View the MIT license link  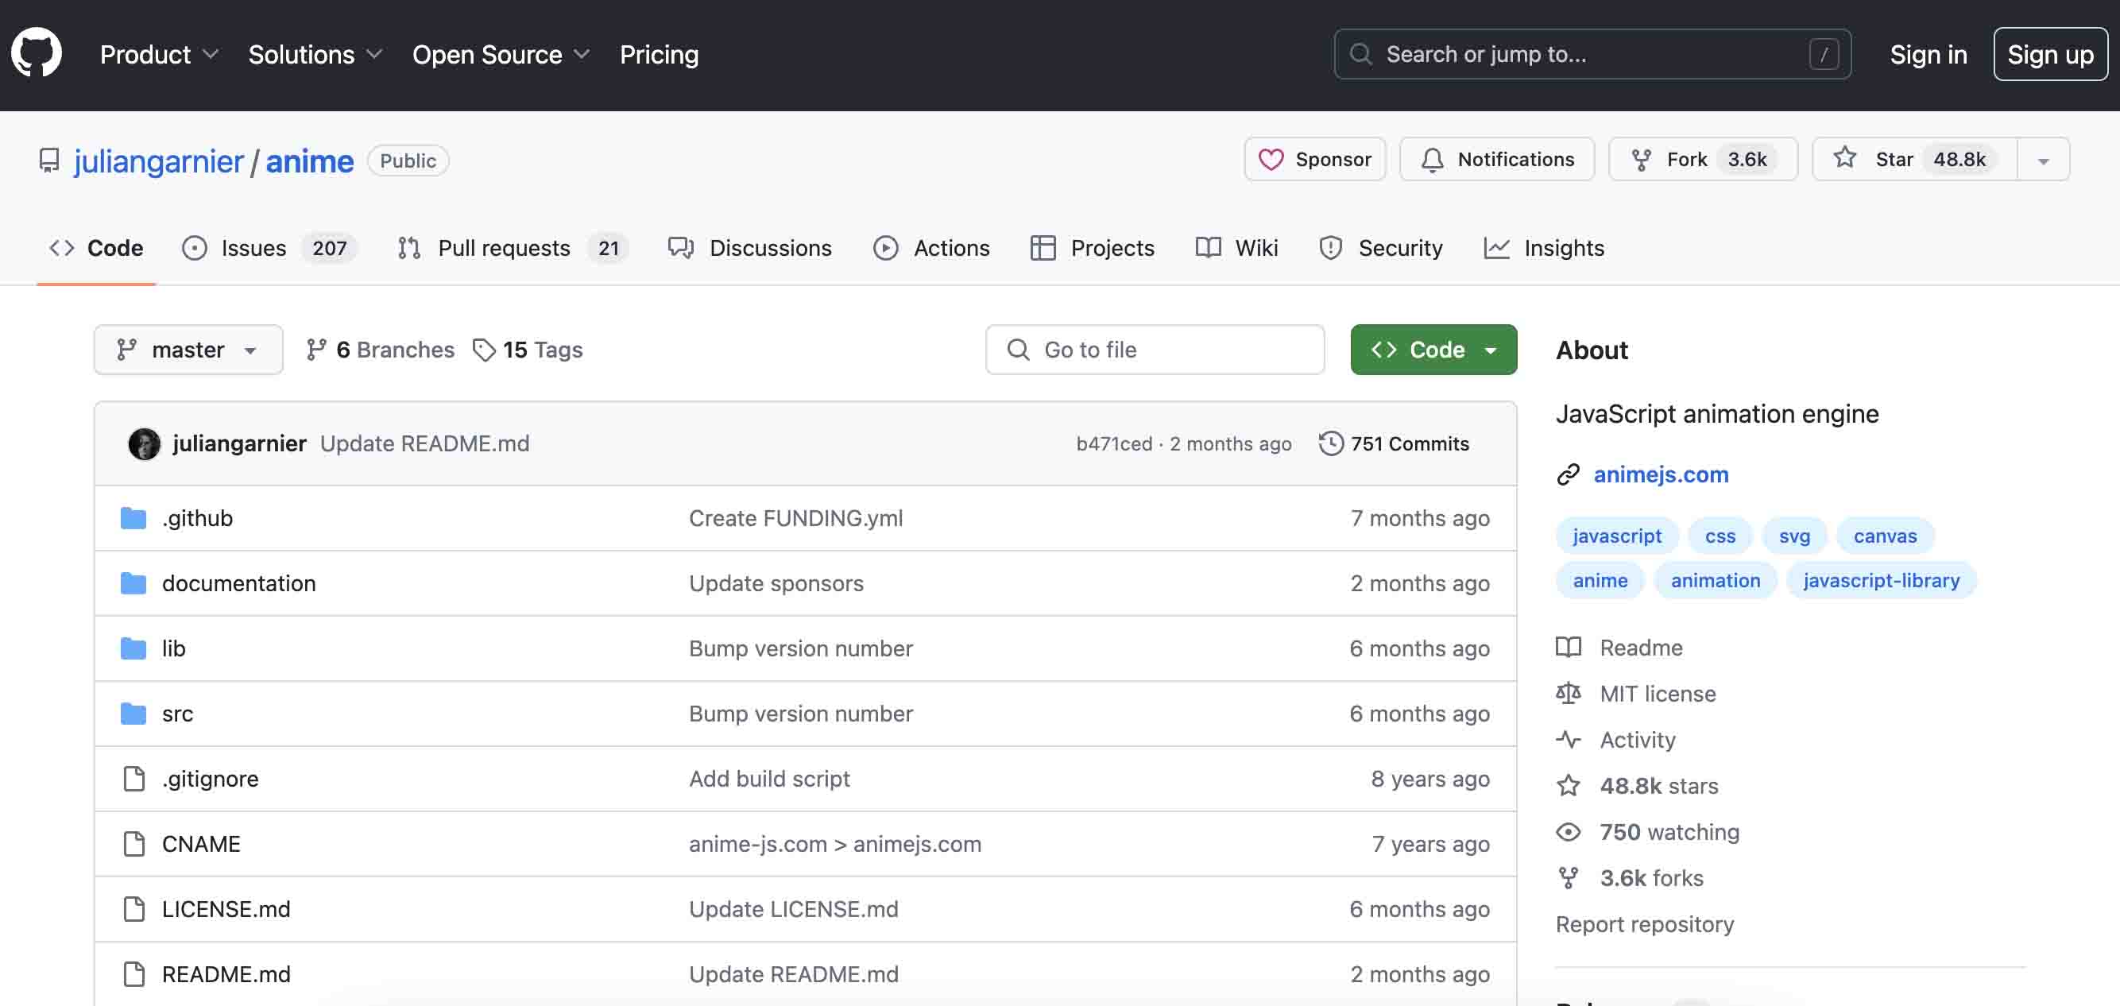(1635, 694)
